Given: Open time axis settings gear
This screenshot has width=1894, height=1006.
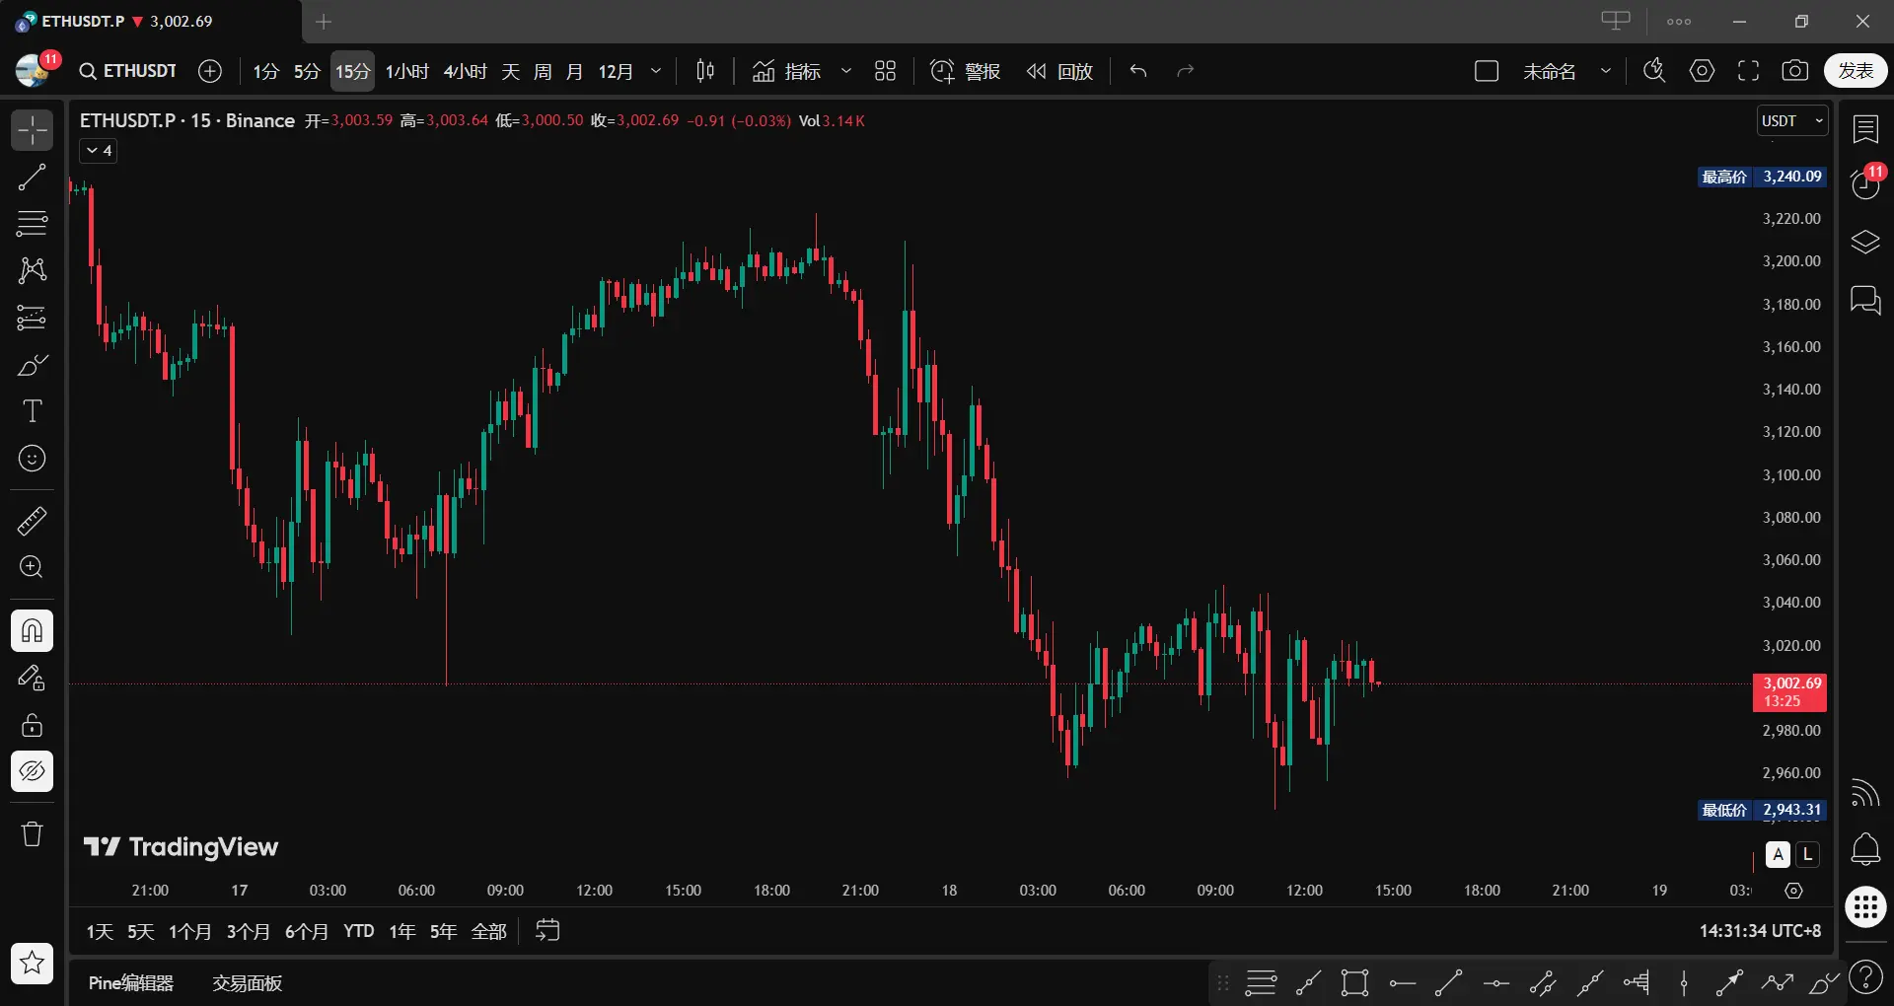Looking at the screenshot, I should click(1793, 891).
